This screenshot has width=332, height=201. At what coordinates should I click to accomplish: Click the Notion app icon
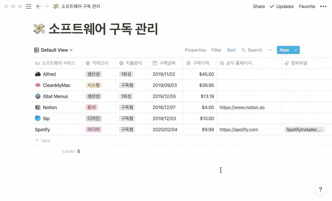(38, 107)
